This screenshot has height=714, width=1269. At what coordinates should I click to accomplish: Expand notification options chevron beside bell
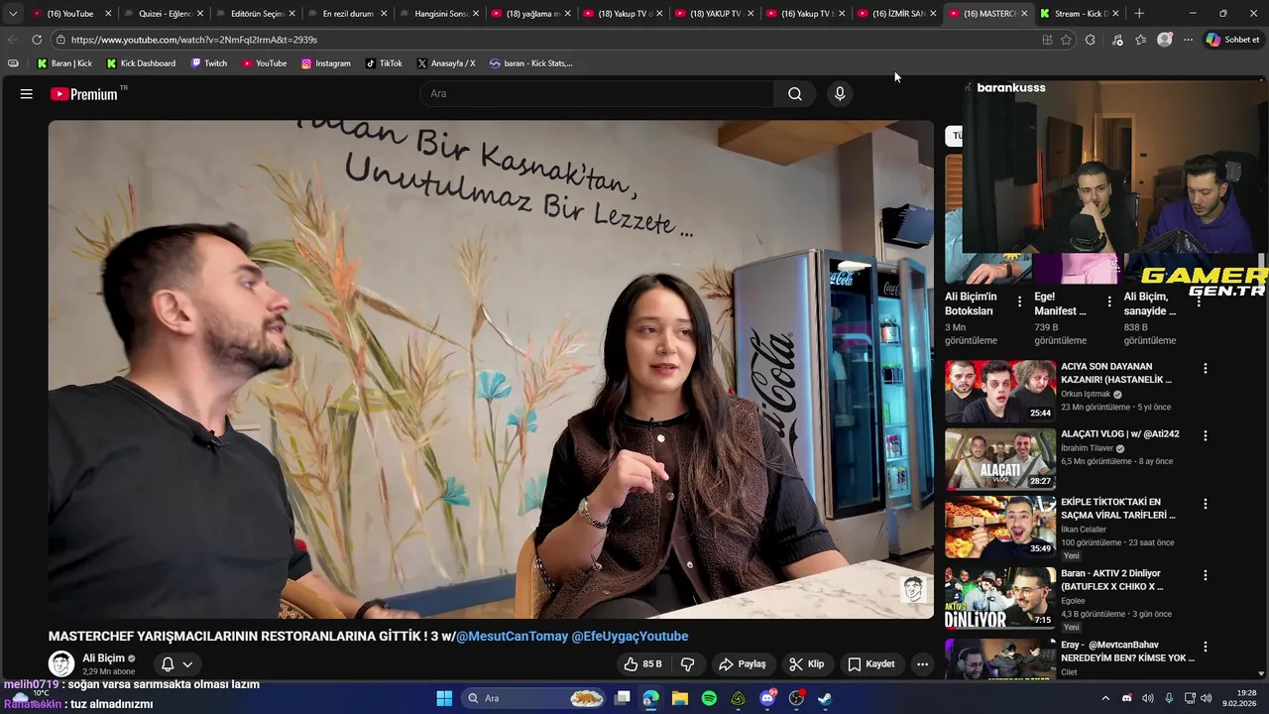[187, 664]
